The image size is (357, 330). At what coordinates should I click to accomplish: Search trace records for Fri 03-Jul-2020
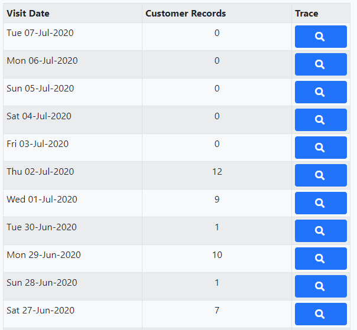[320, 148]
